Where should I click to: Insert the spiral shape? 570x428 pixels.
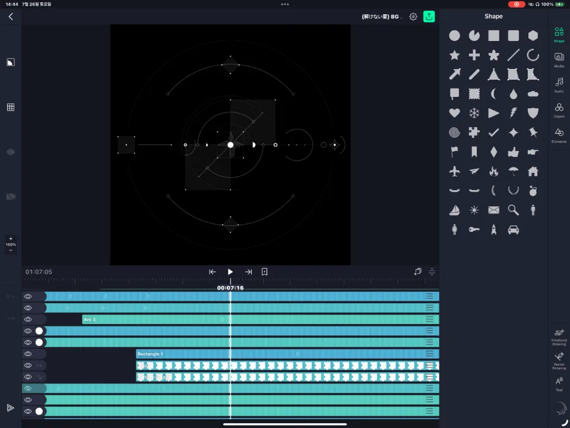click(454, 133)
